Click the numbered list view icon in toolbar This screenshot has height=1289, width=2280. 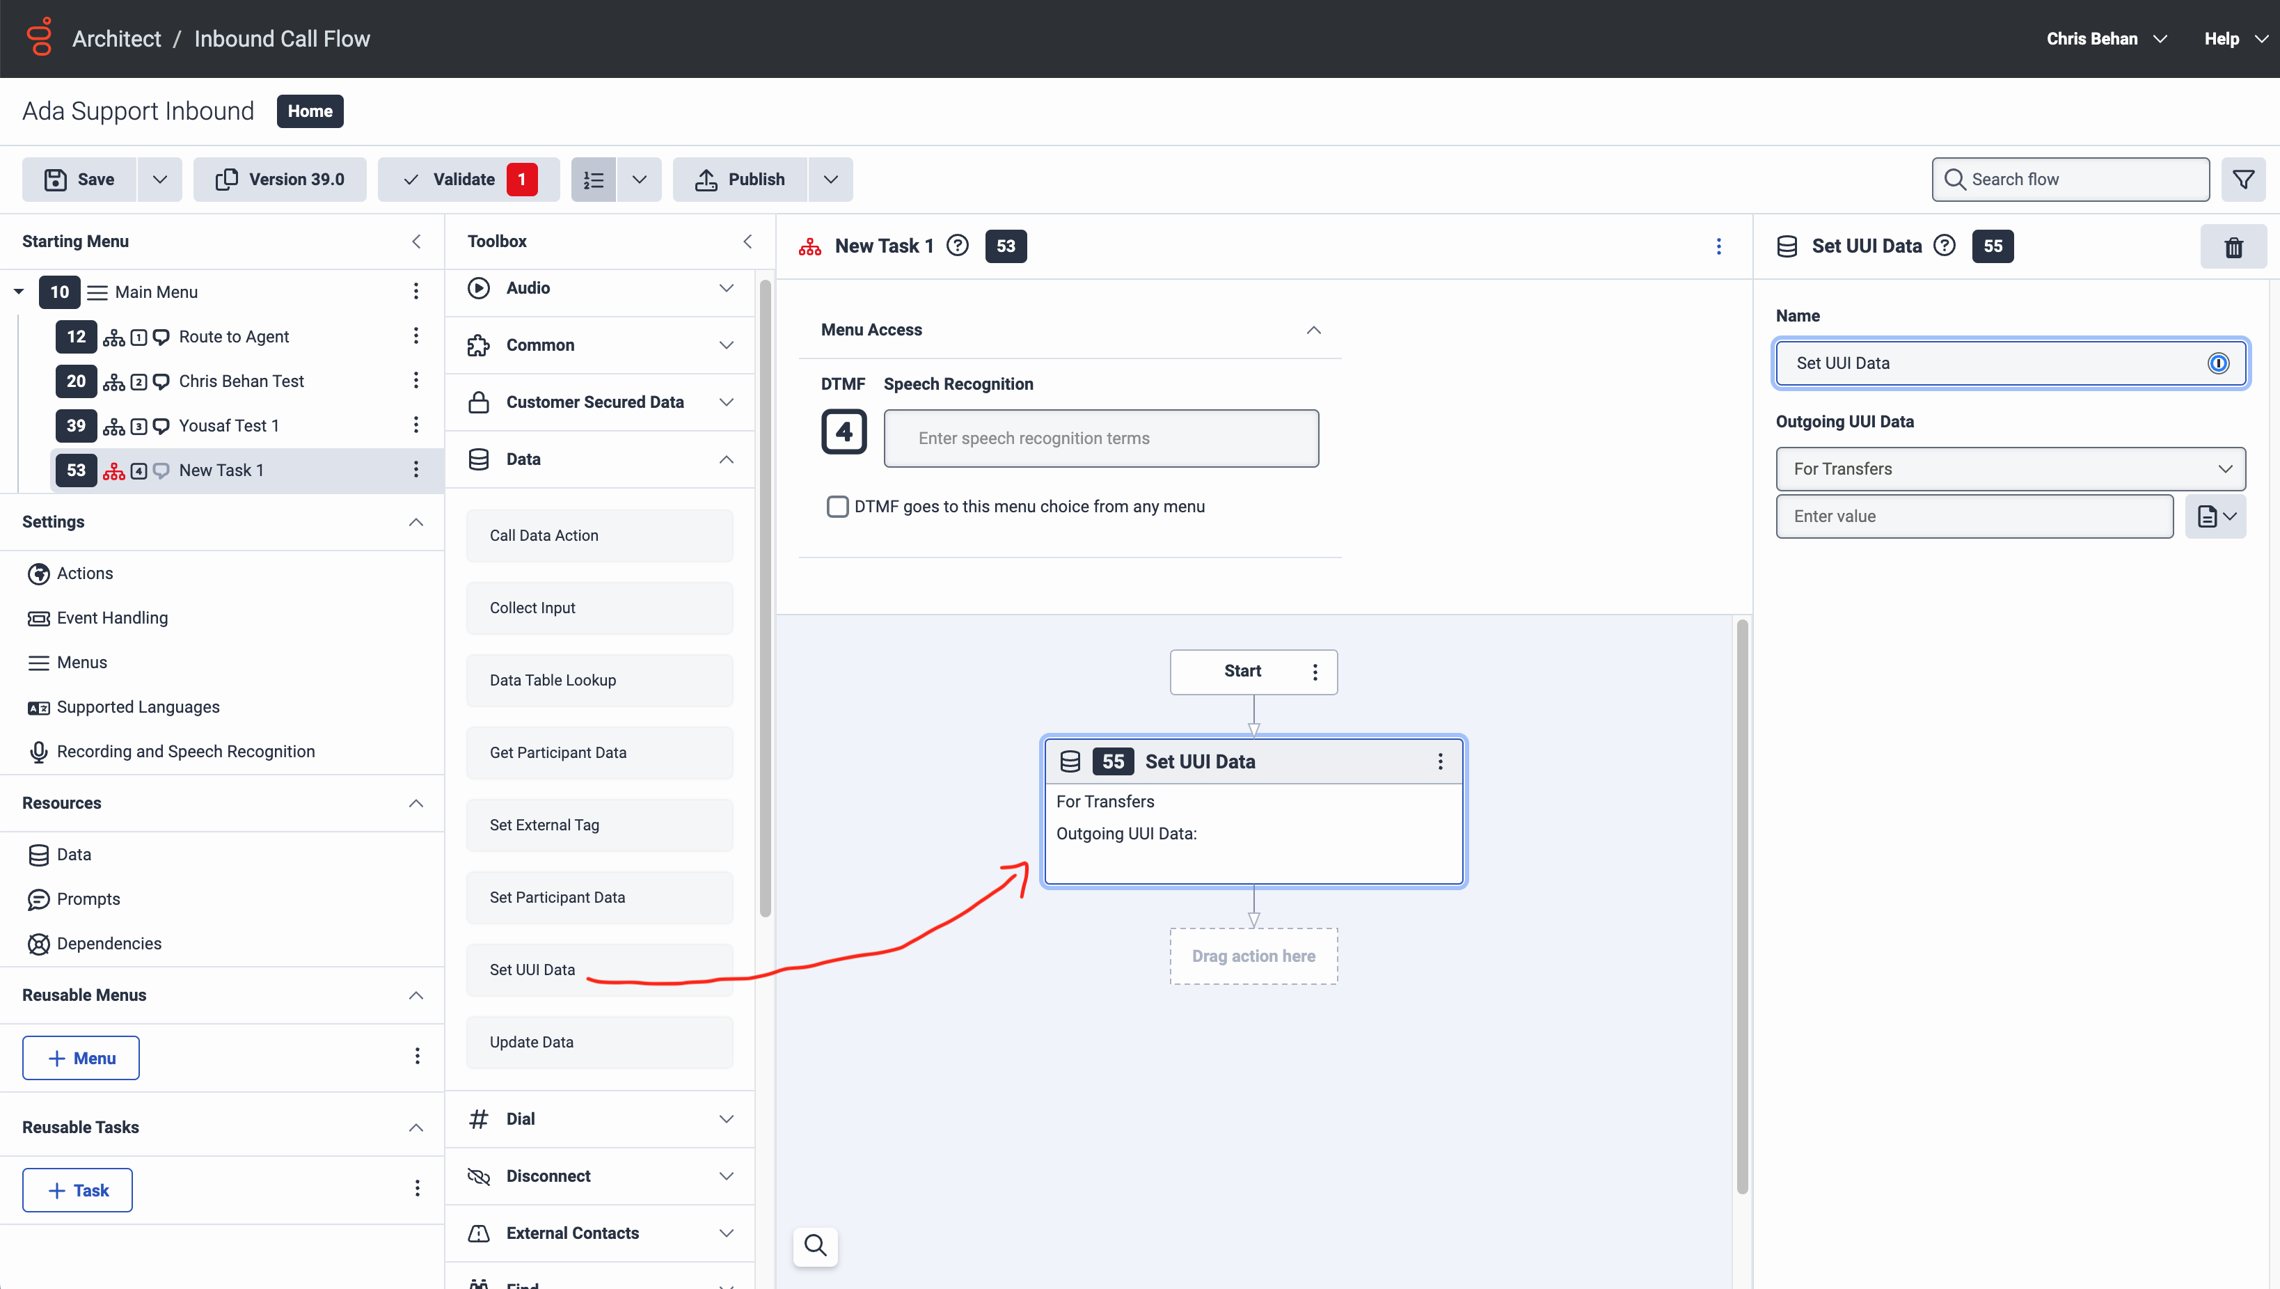point(593,180)
